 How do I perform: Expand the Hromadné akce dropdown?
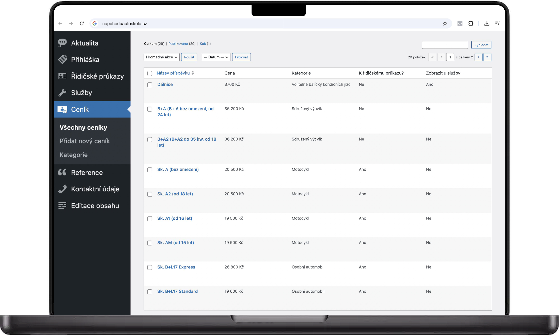tap(162, 57)
